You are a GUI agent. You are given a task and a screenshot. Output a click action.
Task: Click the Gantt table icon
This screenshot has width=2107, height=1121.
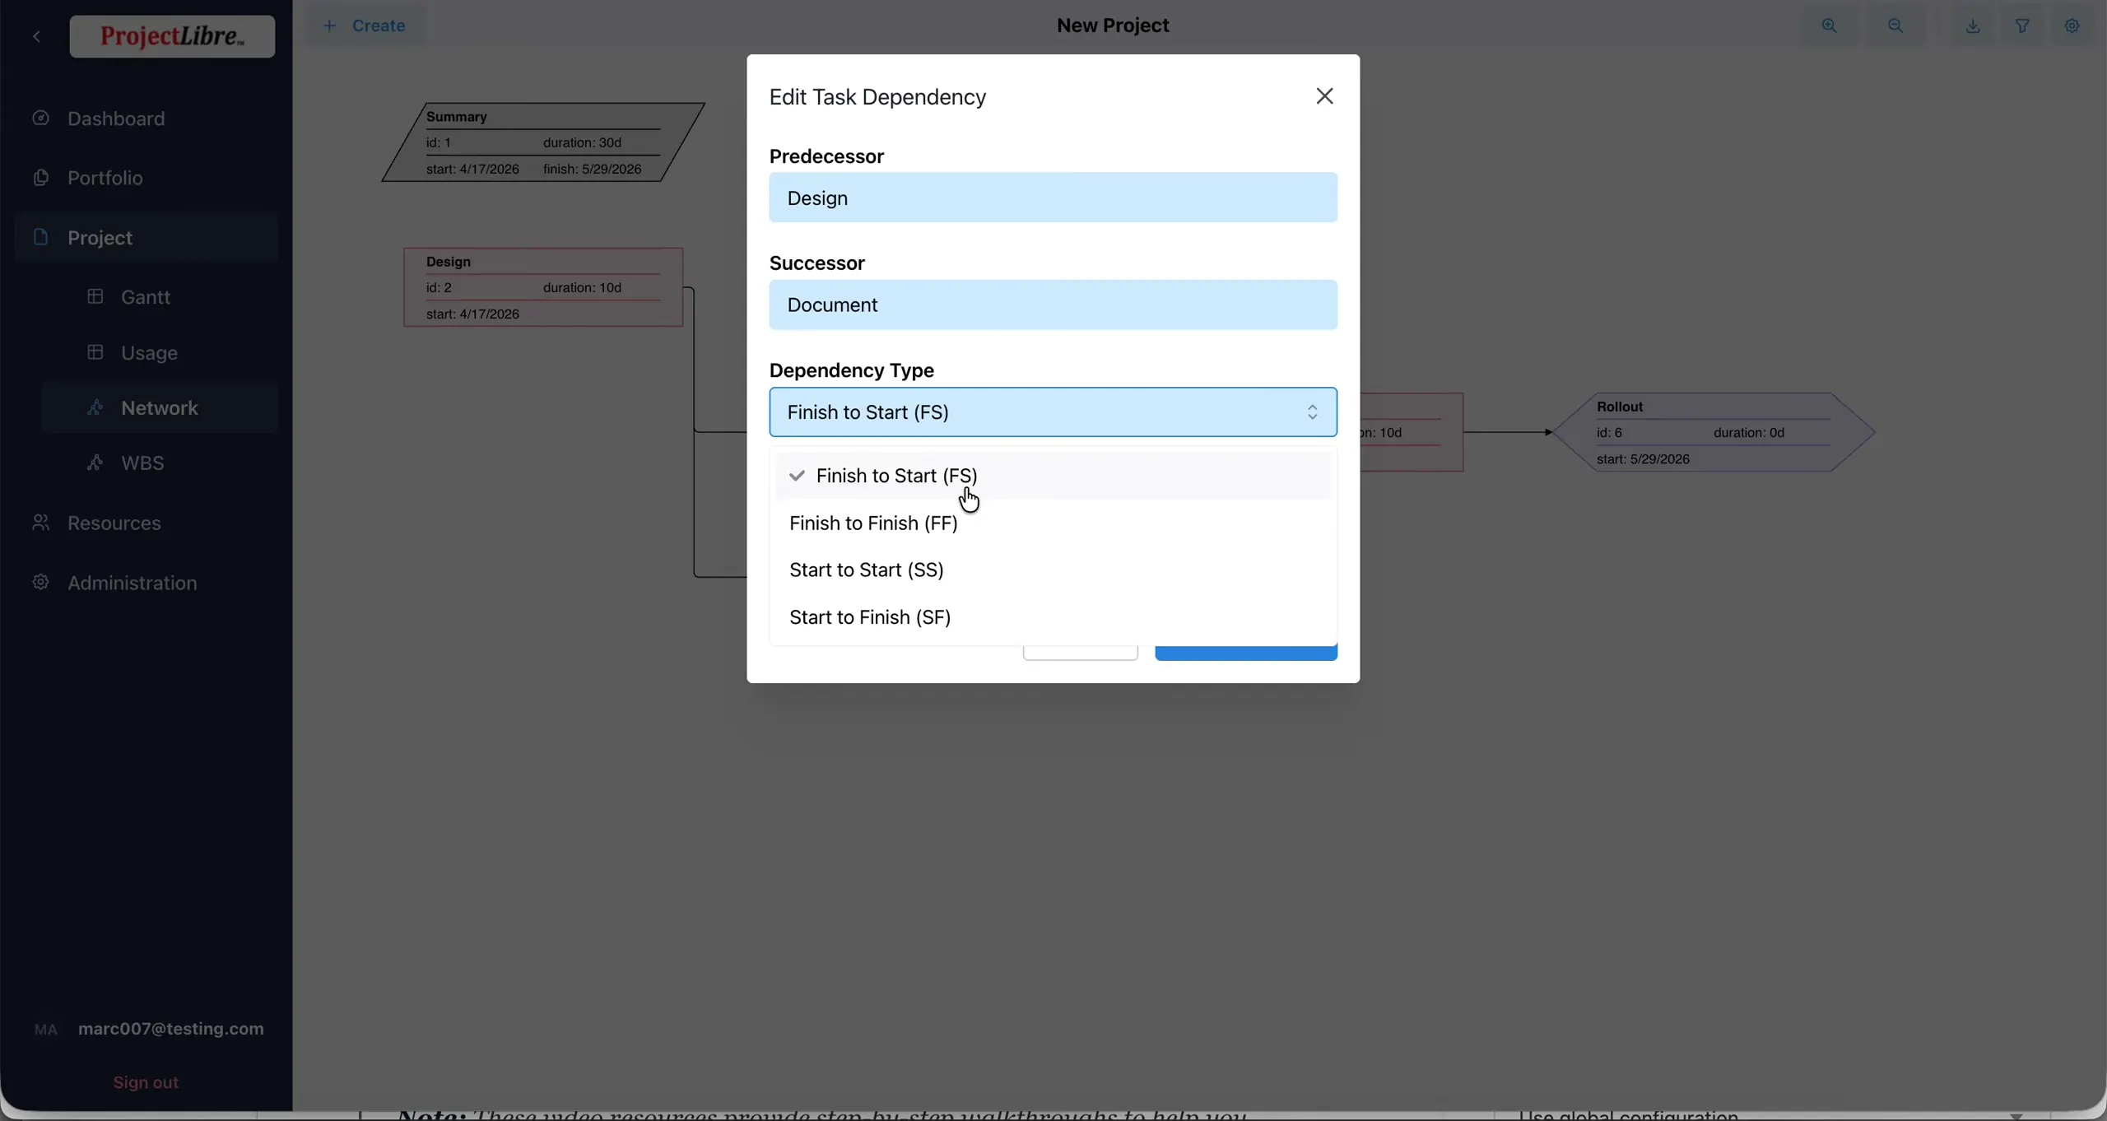95,296
